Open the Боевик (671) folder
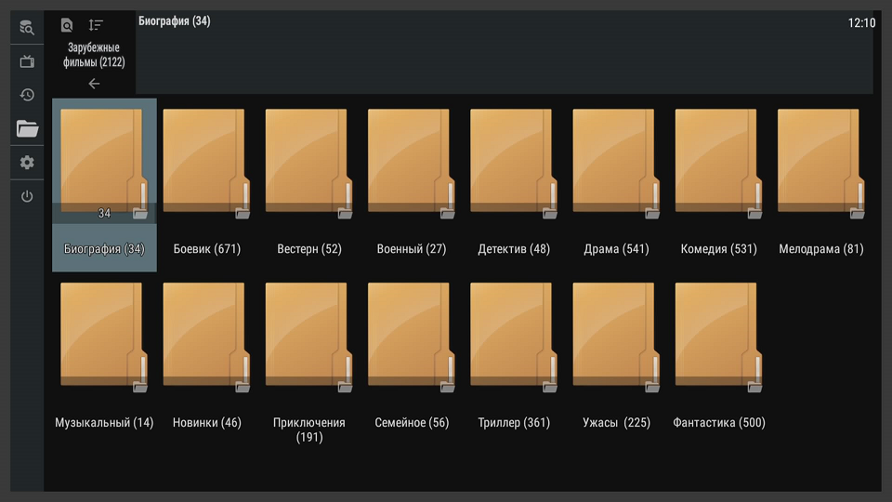Viewport: 892px width, 502px height. pyautogui.click(x=206, y=167)
